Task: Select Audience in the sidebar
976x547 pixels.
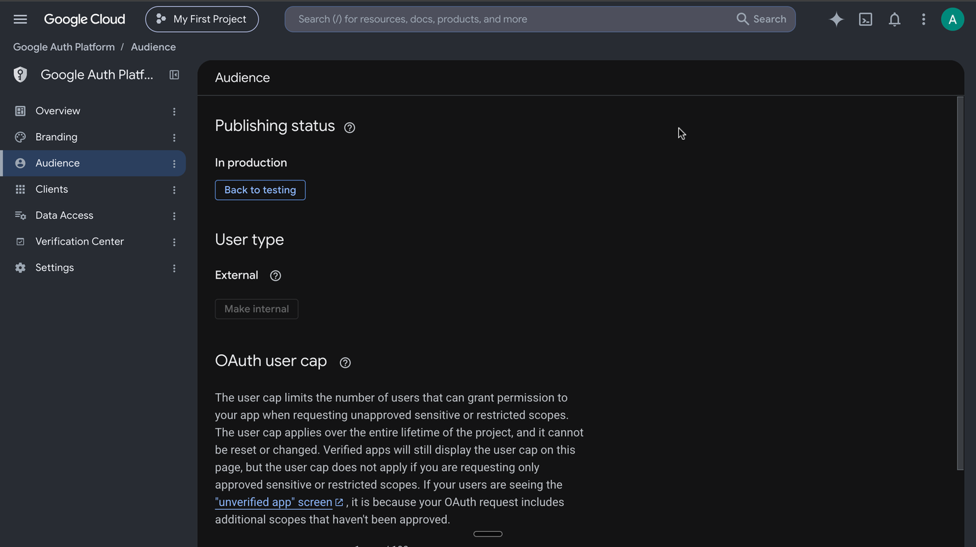Action: [93, 163]
